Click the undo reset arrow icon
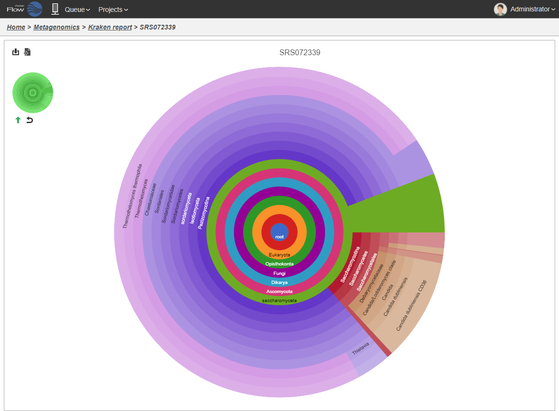 pos(29,120)
